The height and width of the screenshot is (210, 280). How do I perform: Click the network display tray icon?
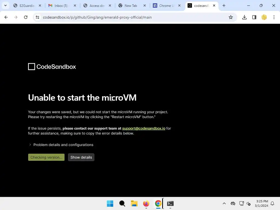pos(242,203)
